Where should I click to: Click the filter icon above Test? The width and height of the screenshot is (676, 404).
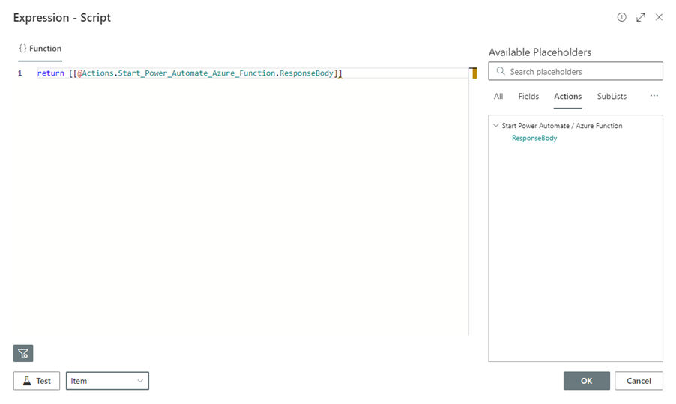[x=23, y=354]
